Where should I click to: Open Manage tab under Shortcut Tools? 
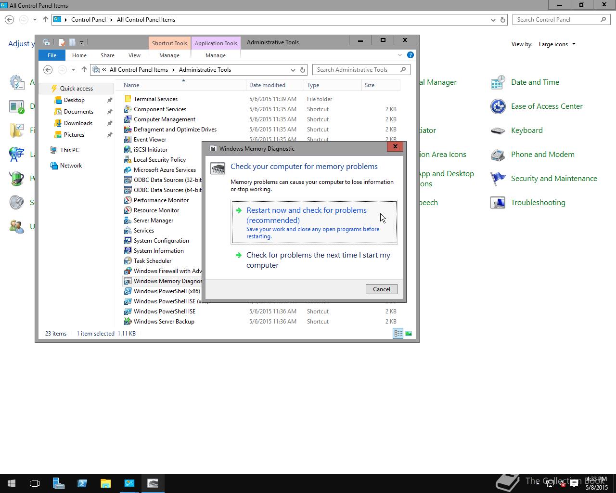pyautogui.click(x=169, y=55)
